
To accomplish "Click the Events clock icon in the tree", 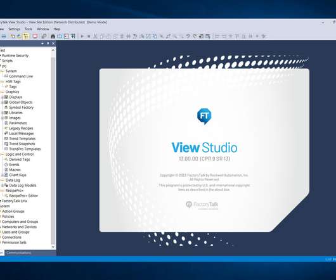I will coord(6,165).
